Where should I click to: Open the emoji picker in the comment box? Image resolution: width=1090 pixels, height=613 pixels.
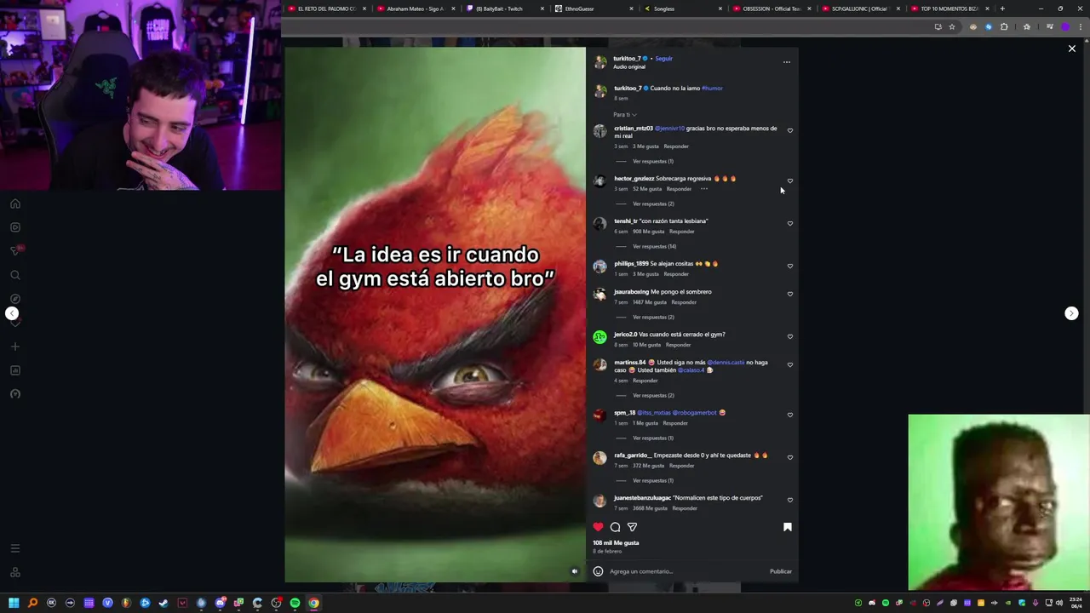(x=598, y=571)
